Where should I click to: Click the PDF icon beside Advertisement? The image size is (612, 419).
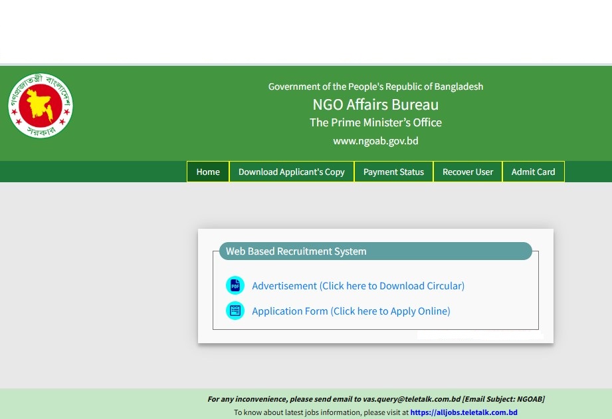(235, 286)
